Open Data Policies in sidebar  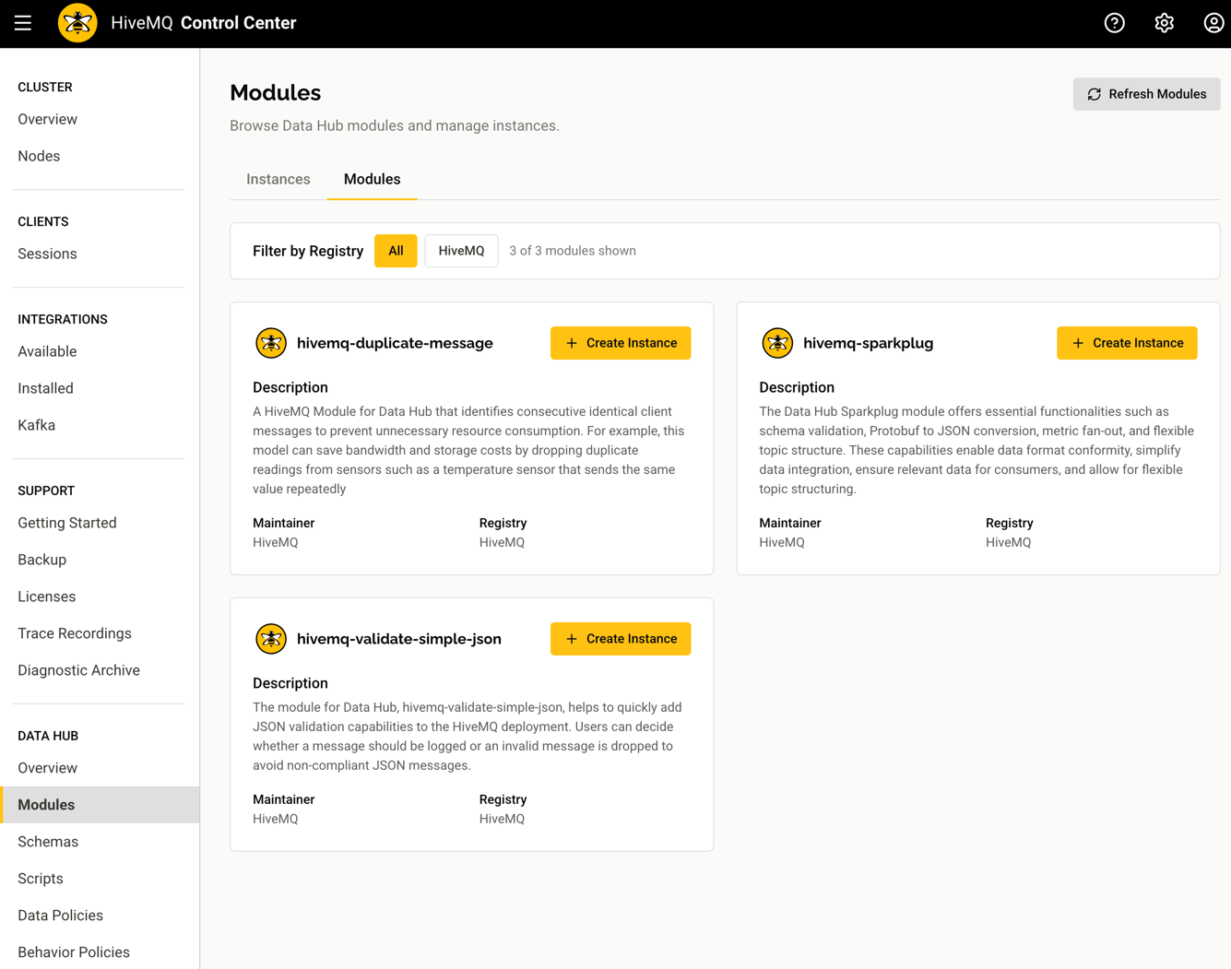tap(61, 916)
